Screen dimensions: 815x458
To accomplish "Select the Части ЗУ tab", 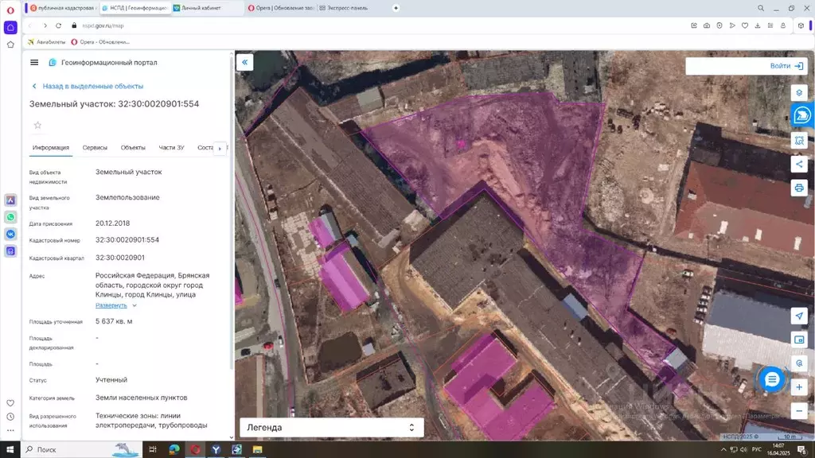I will point(171,148).
